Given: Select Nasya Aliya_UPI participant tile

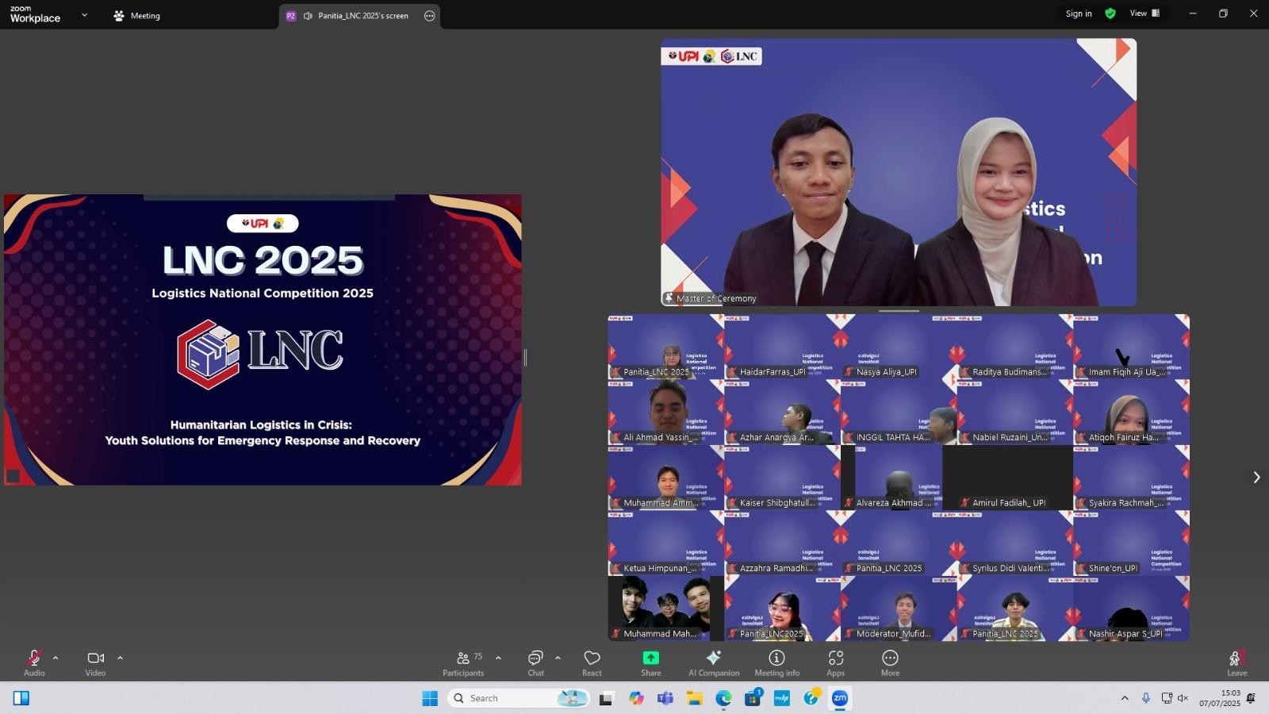Looking at the screenshot, I should point(899,347).
